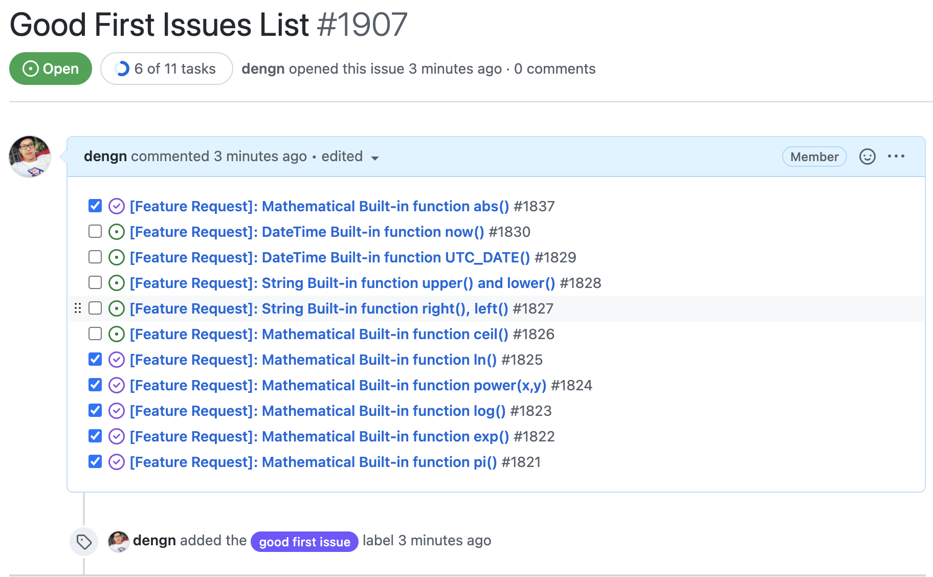Click the Member badge in comment header

pos(814,157)
